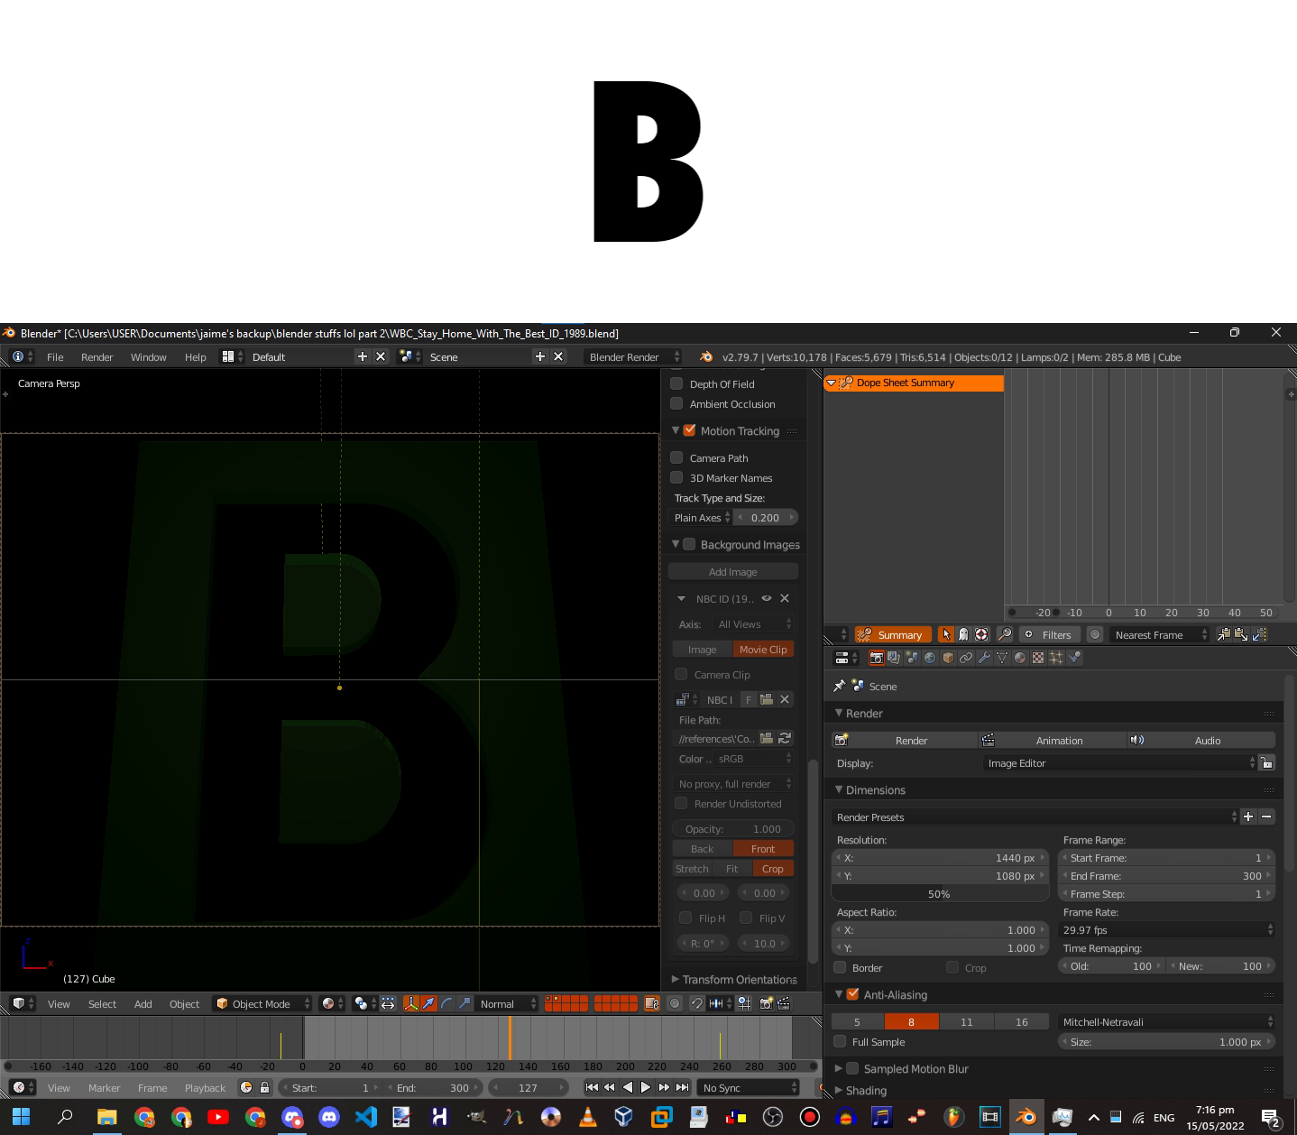This screenshot has height=1135, width=1297.
Task: Paste keyframes in Dope Sheet header
Action: tap(1241, 634)
